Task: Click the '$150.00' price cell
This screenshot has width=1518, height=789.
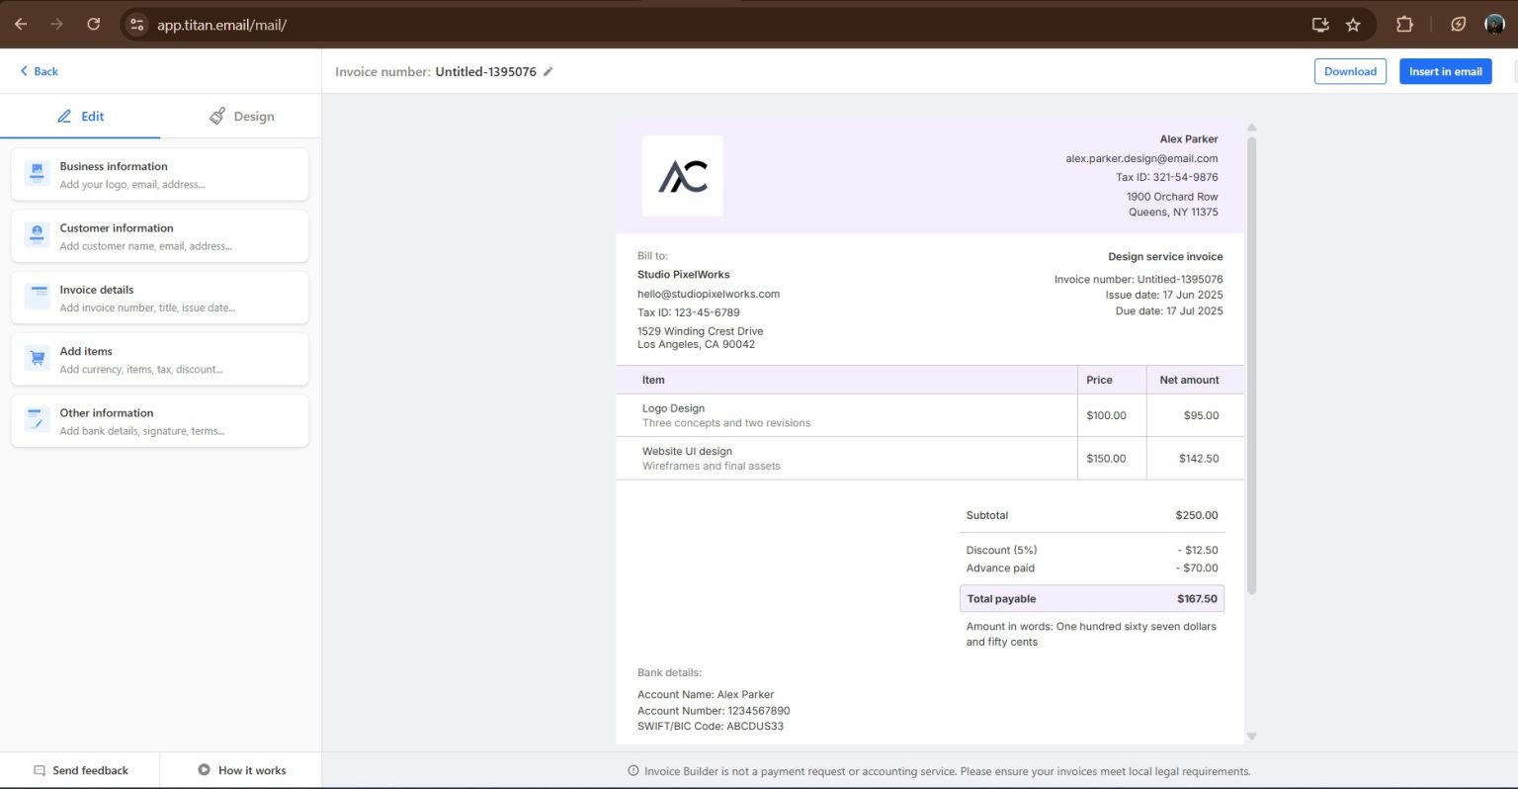Action: coord(1112,458)
